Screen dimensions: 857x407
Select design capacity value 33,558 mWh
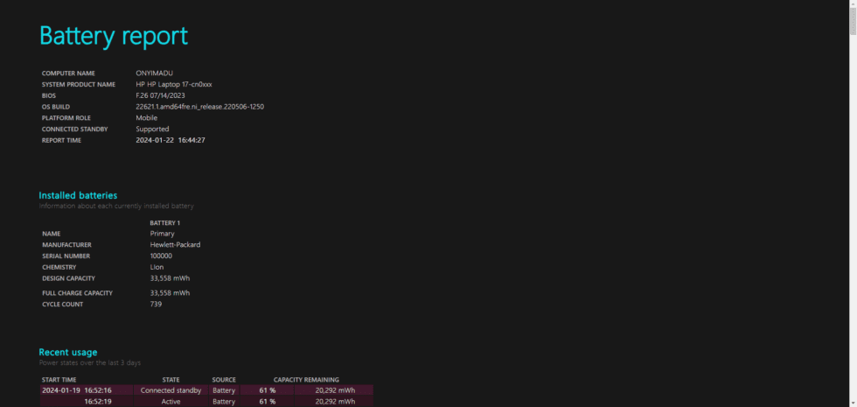pyautogui.click(x=170, y=278)
